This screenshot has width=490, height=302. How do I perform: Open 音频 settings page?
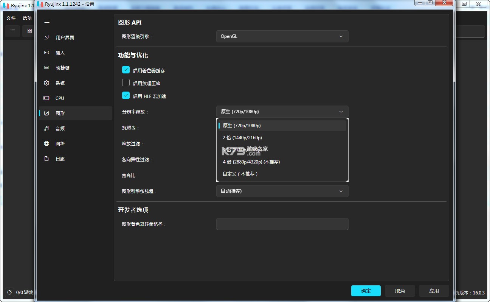(x=76, y=128)
